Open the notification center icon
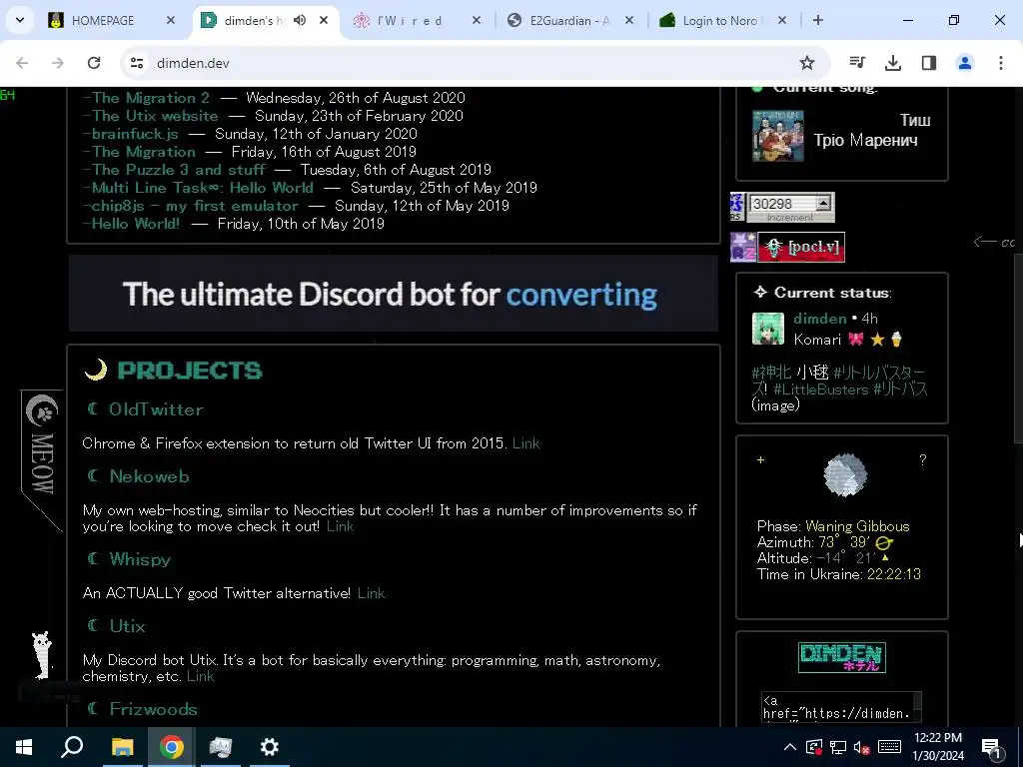1023x767 pixels. (992, 747)
